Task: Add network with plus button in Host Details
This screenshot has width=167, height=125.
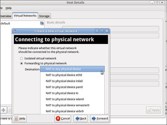Action: point(3,110)
